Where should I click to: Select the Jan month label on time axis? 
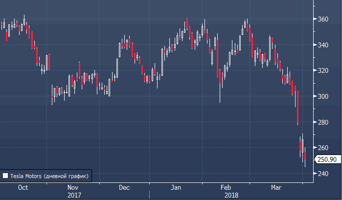tap(176, 187)
